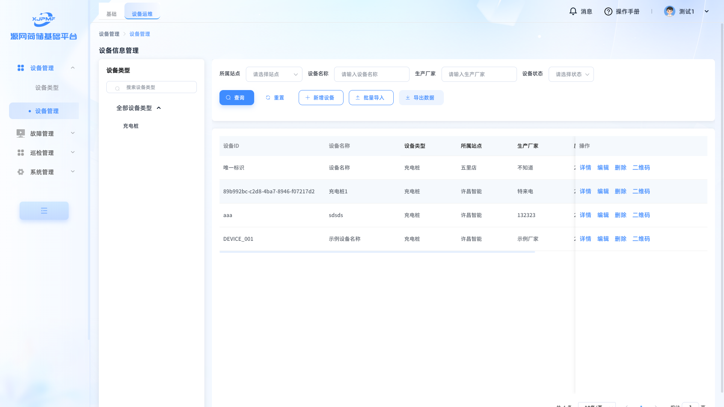
Task: Select 设备类型 in the sidebar menu
Action: 47,88
